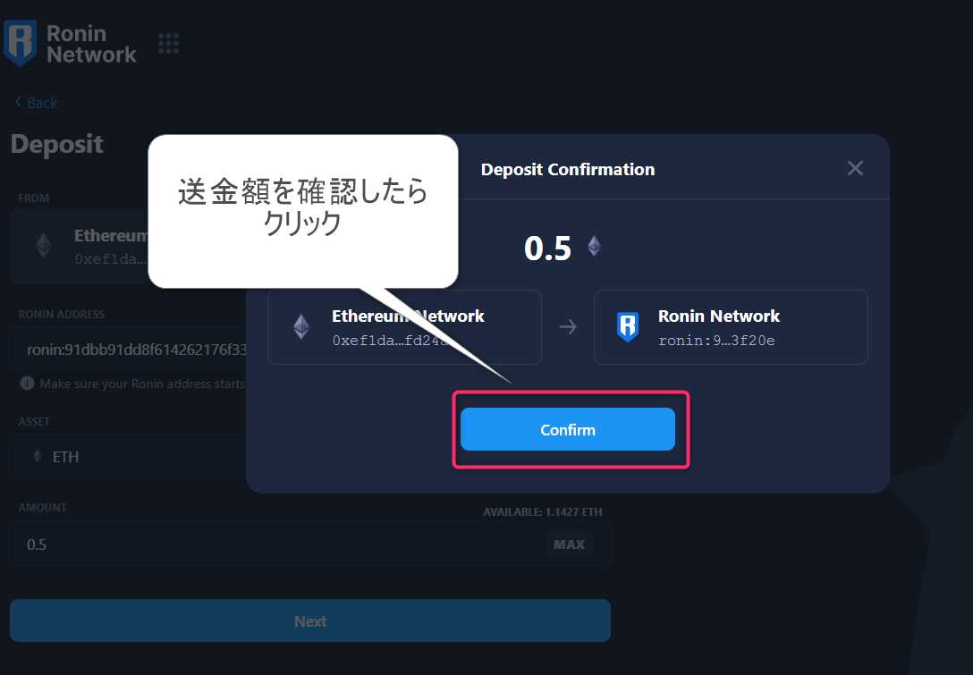Click the Ethereum Network card in the dialog
Image resolution: width=973 pixels, height=675 pixels.
404,327
